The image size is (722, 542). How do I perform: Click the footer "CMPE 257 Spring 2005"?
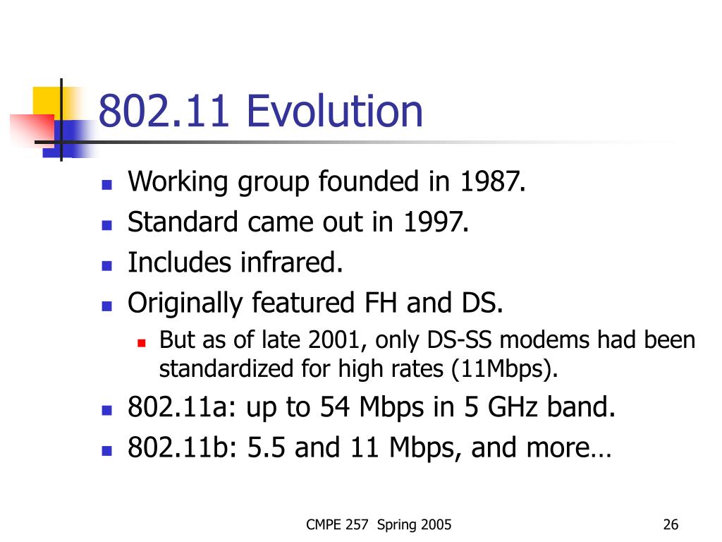(379, 524)
